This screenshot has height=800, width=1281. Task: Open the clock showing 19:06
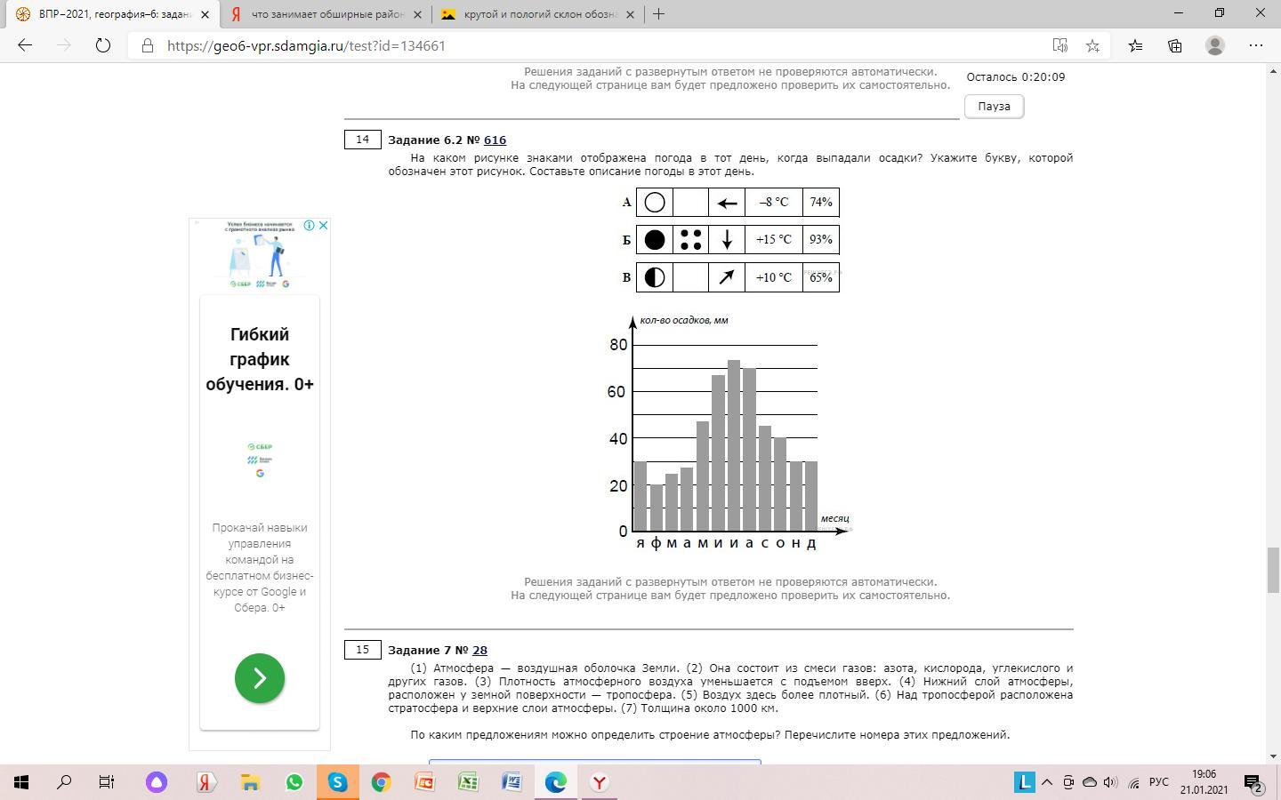1204,782
